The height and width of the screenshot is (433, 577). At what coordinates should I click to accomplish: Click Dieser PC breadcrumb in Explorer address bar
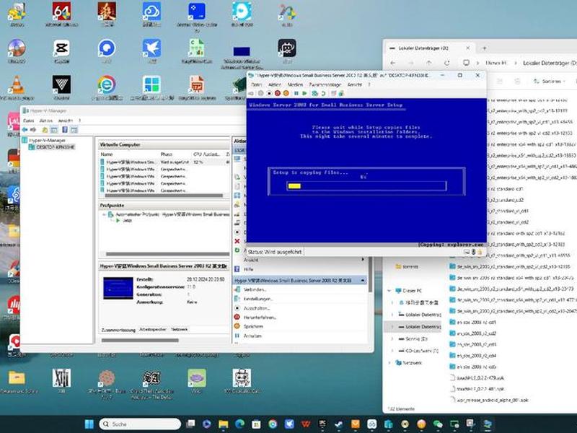495,63
